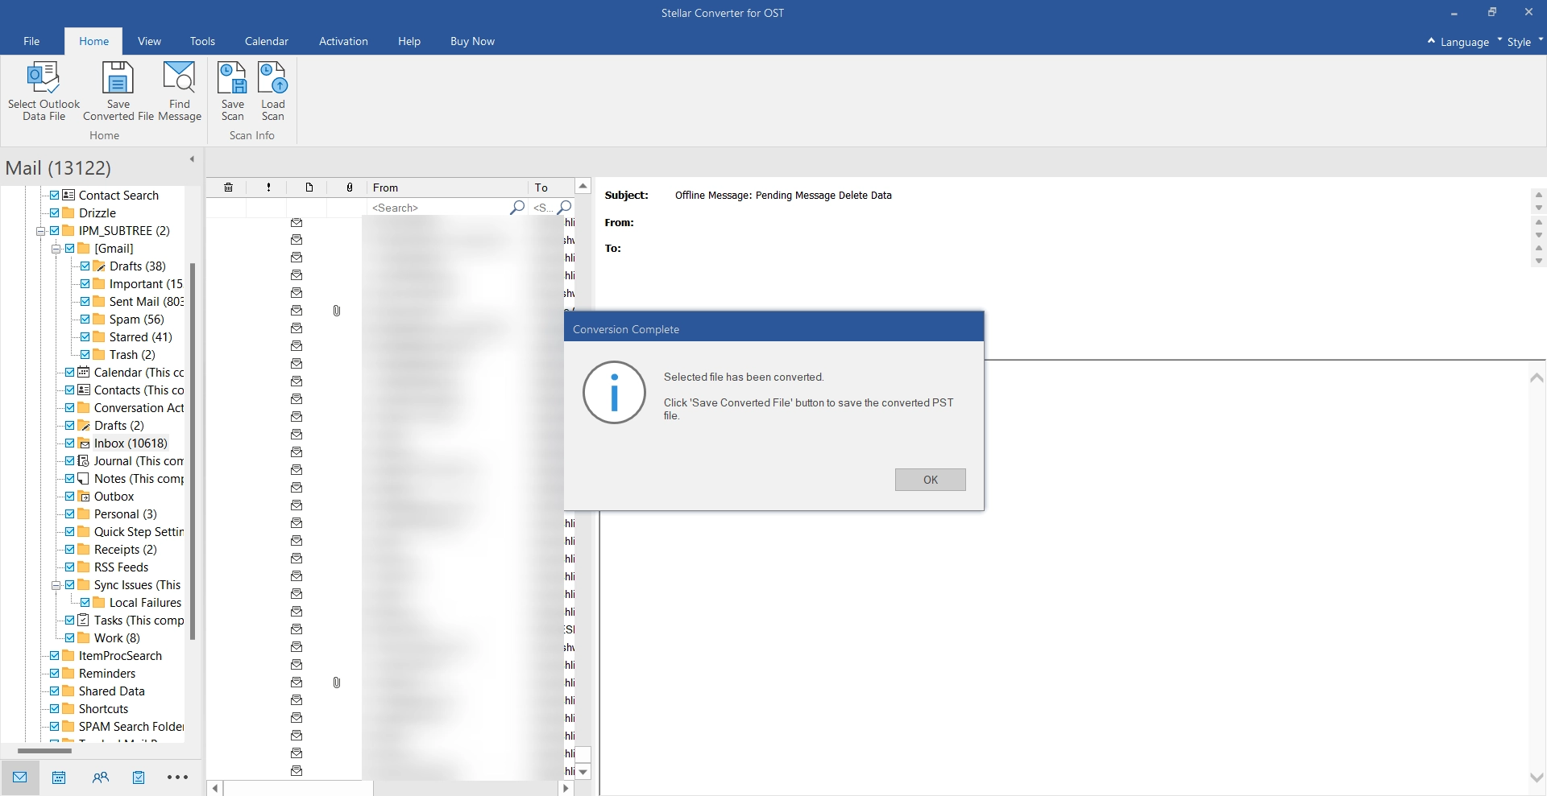Click the Buy Now tab
The width and height of the screenshot is (1547, 796).
tap(472, 41)
